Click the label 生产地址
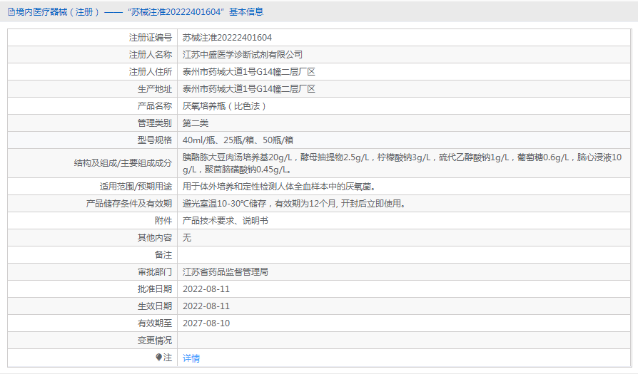Image resolution: width=638 pixels, height=374 pixels. 155,89
